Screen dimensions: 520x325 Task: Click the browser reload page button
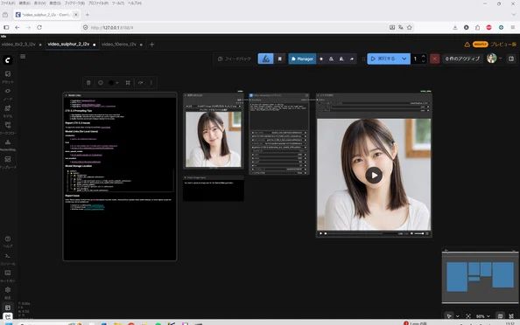(39, 27)
